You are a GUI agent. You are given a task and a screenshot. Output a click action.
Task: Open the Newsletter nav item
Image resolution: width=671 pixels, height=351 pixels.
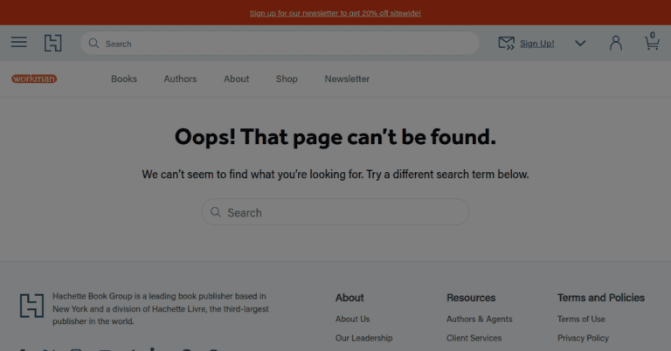(x=347, y=79)
